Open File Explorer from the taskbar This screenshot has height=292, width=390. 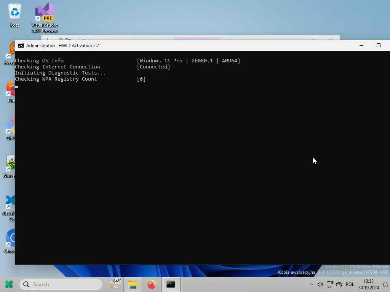point(133,284)
